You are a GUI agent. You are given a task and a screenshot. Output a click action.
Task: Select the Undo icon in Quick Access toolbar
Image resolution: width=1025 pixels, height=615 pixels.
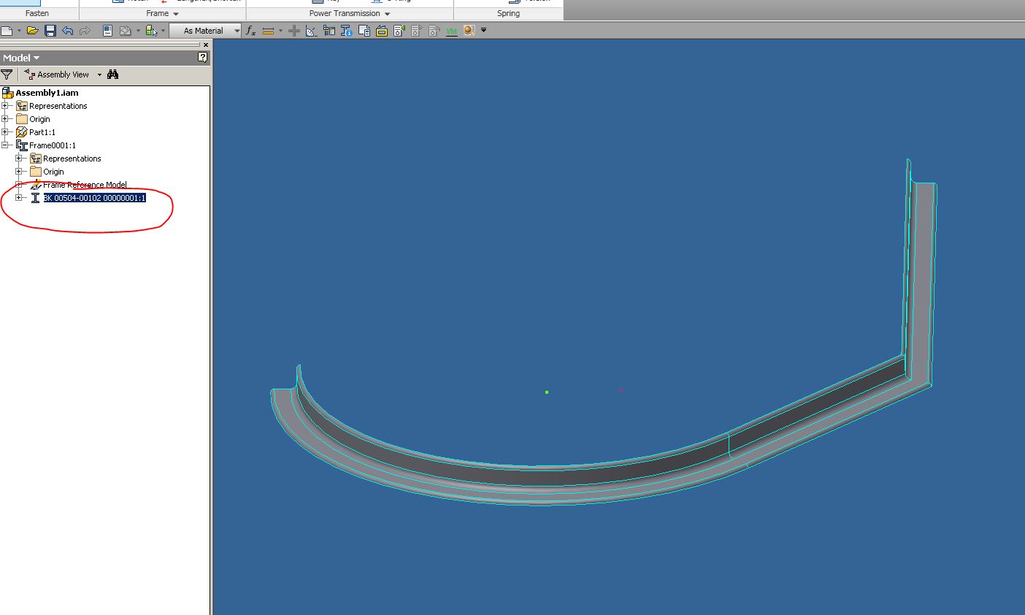tap(67, 30)
